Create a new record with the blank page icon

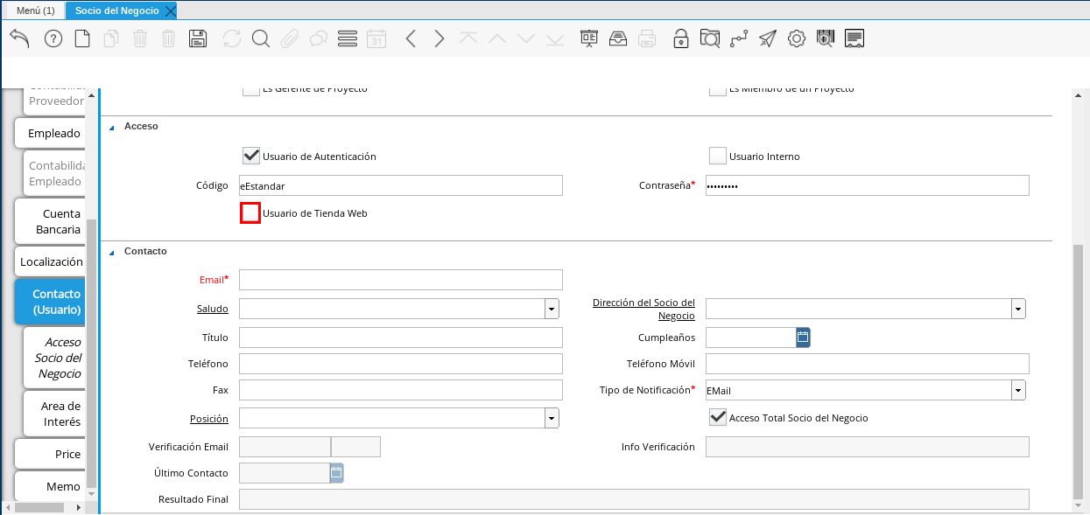pos(82,38)
